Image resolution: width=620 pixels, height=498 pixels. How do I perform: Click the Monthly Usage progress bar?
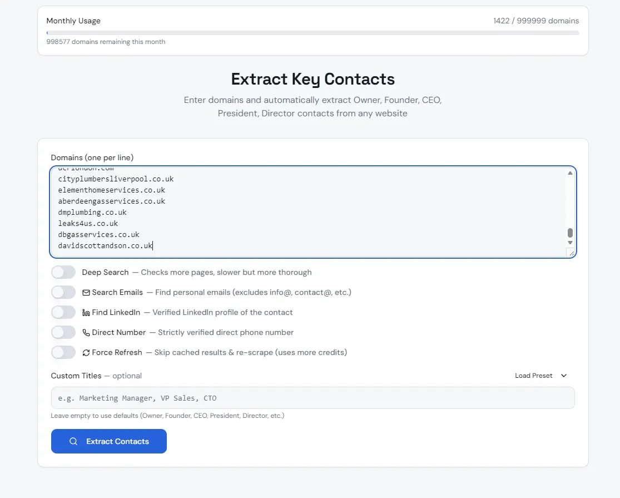pyautogui.click(x=313, y=33)
